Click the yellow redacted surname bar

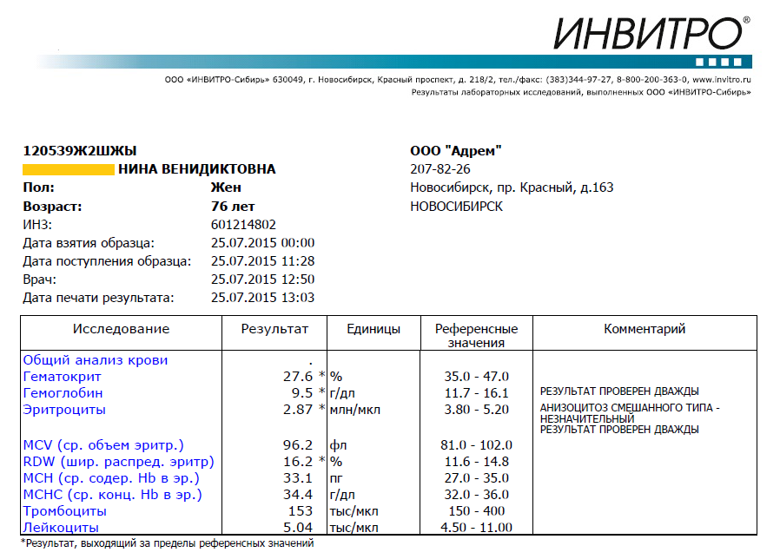(x=68, y=169)
